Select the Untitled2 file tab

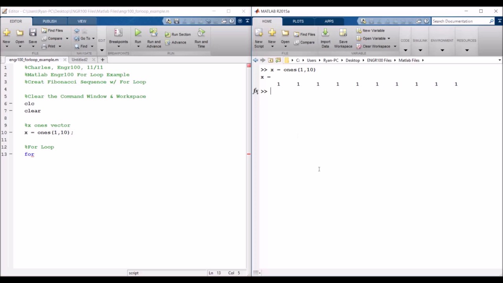tap(79, 60)
